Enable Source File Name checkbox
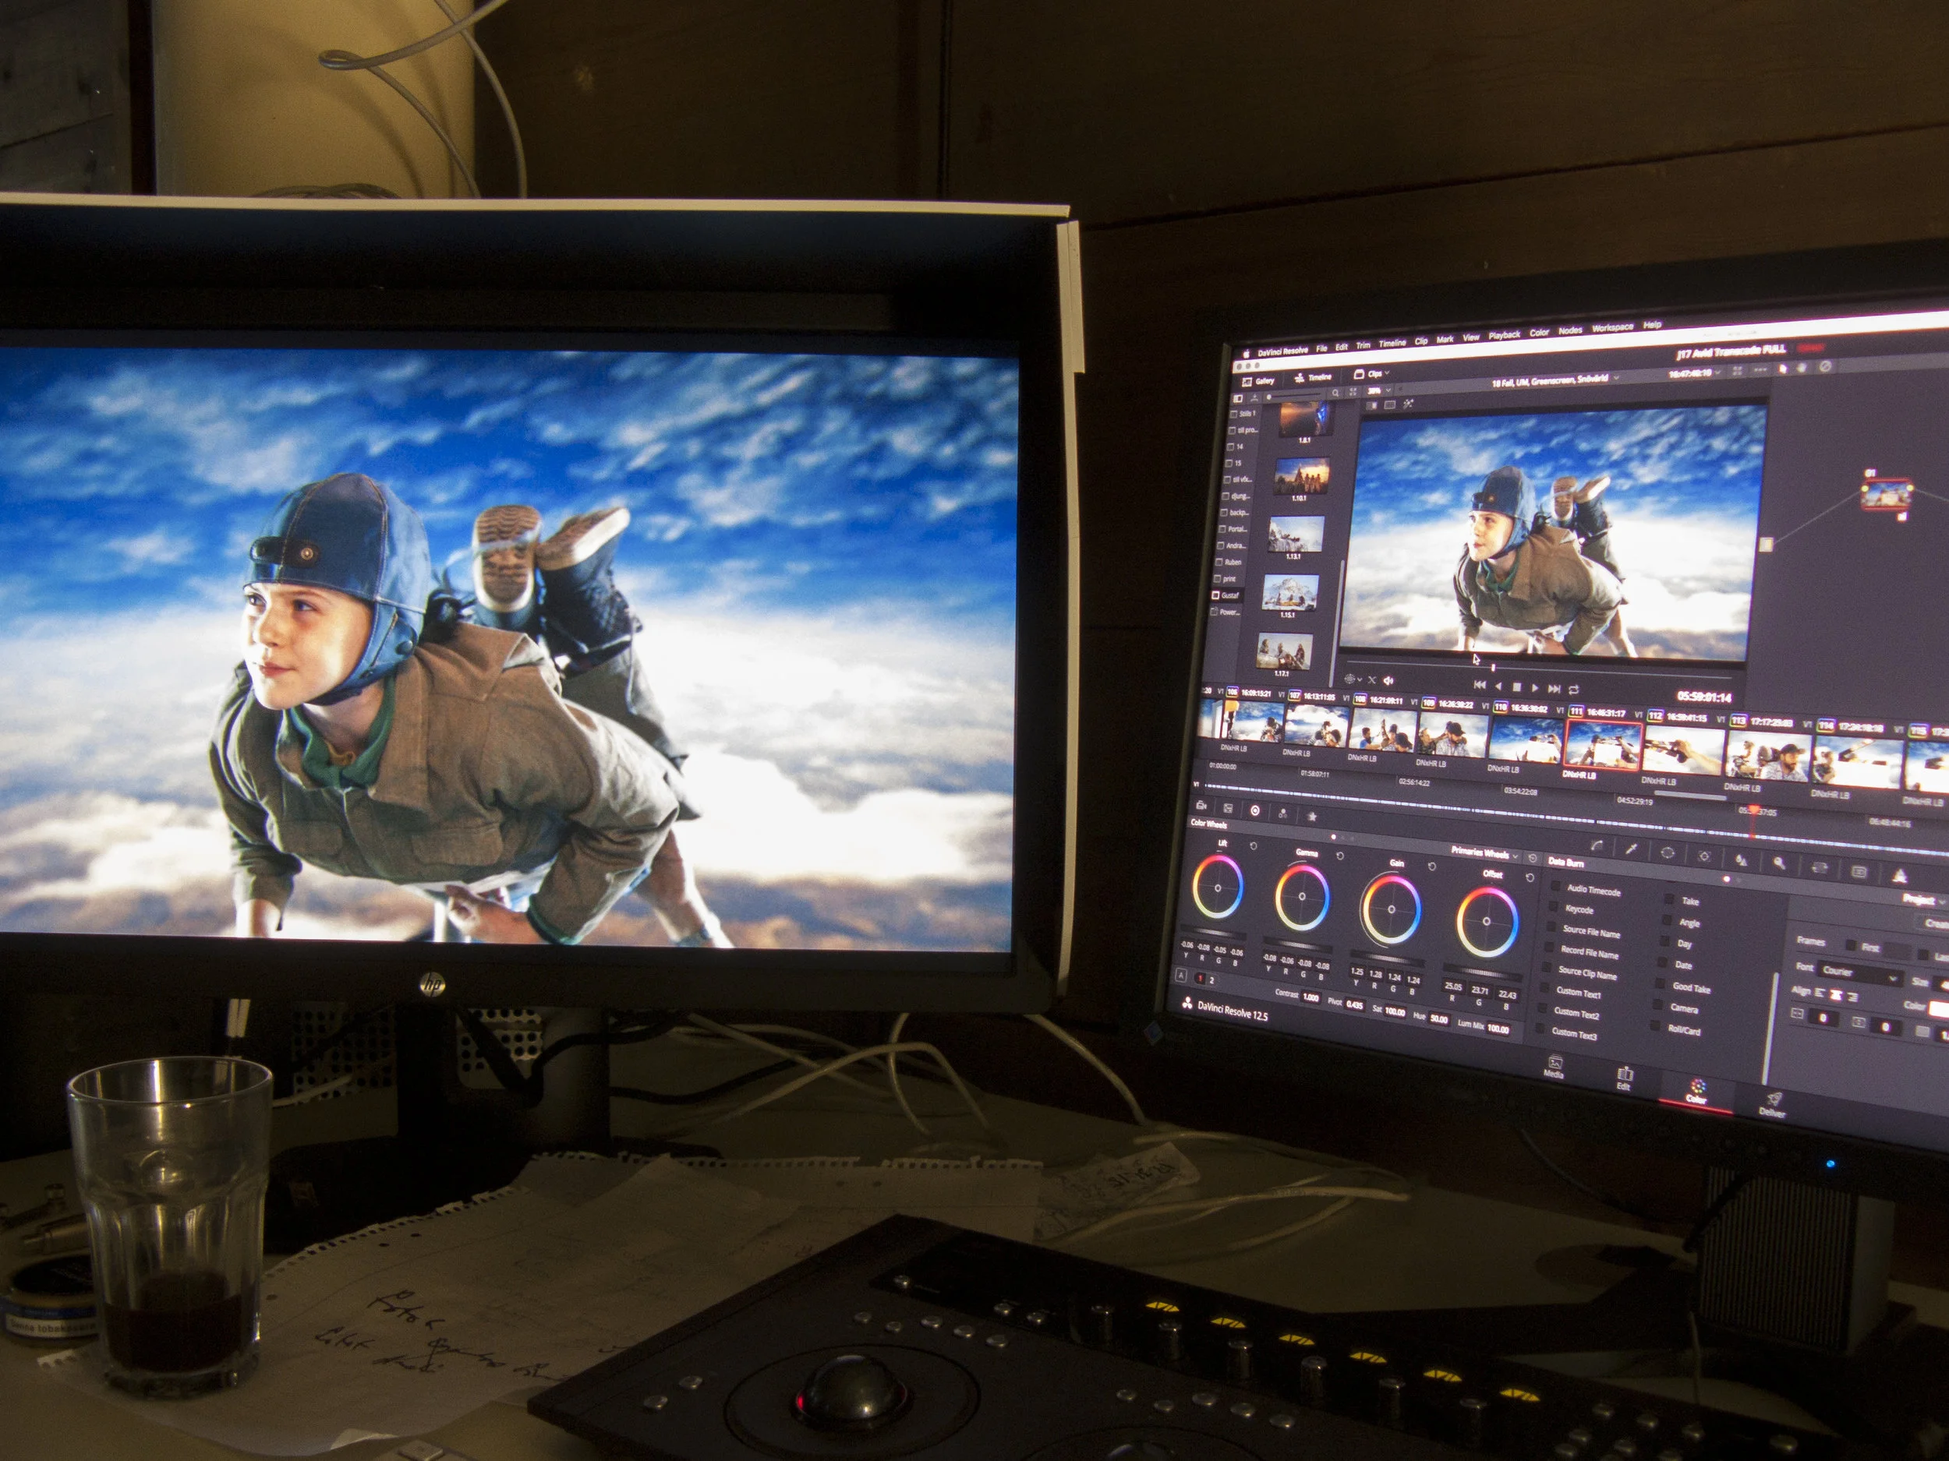 pos(1551,926)
